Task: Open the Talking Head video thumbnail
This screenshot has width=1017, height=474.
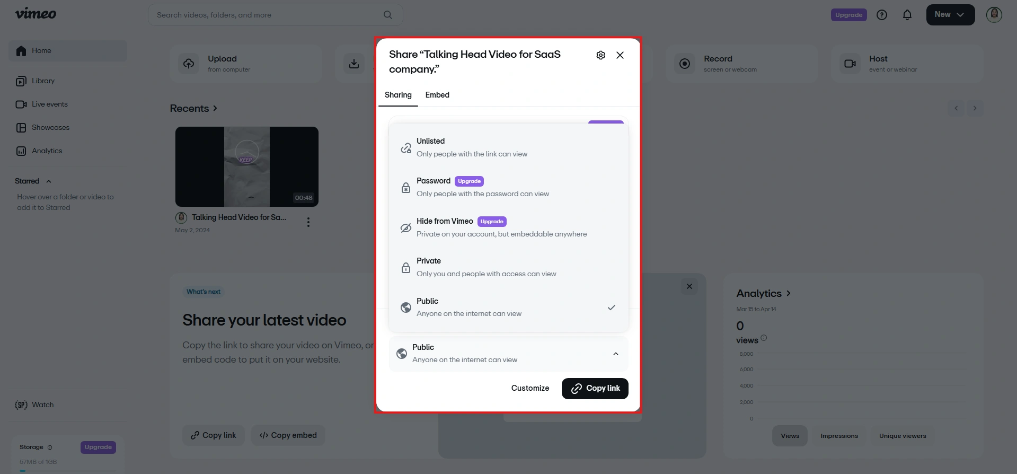Action: 247,166
